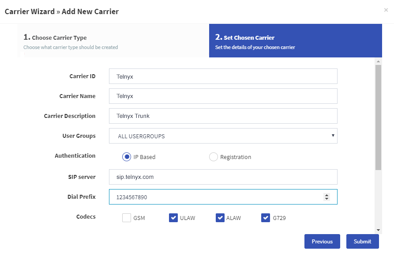The image size is (394, 269).
Task: Select IP Based authentication
Action: (127, 157)
